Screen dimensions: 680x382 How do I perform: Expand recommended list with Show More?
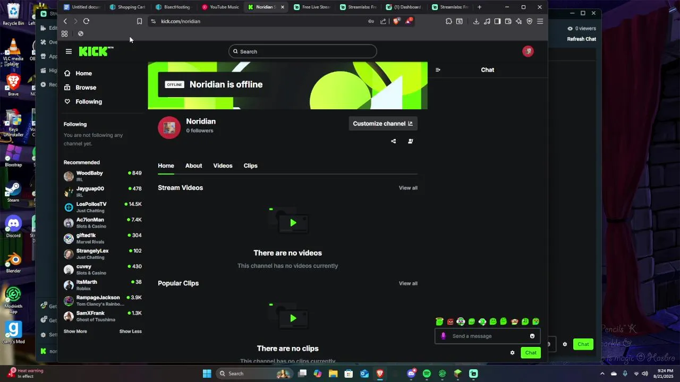pos(75,331)
